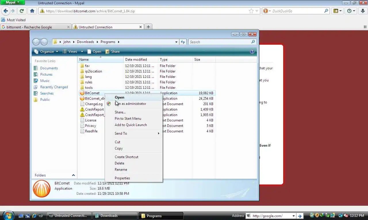Expand the Send To submenu
This screenshot has height=220, width=368.
(134, 133)
